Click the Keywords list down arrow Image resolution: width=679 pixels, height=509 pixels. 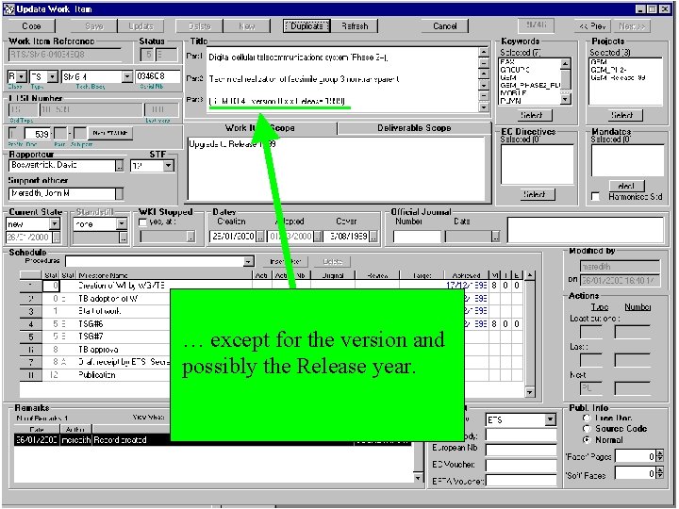click(x=565, y=100)
